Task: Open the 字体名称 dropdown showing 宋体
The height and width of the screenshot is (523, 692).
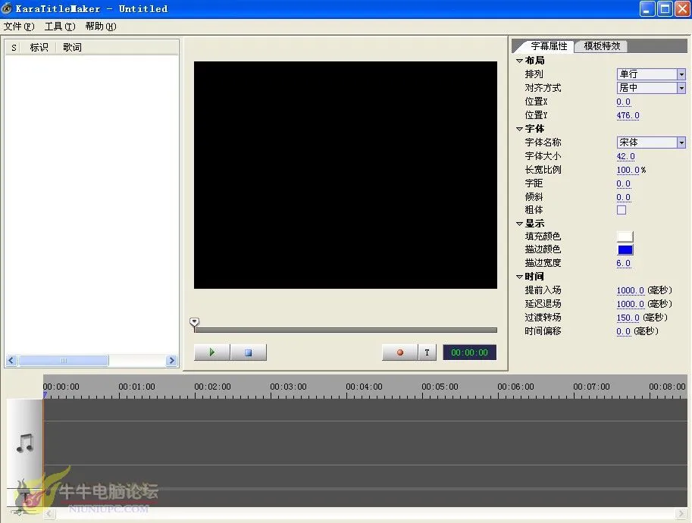Action: 681,142
